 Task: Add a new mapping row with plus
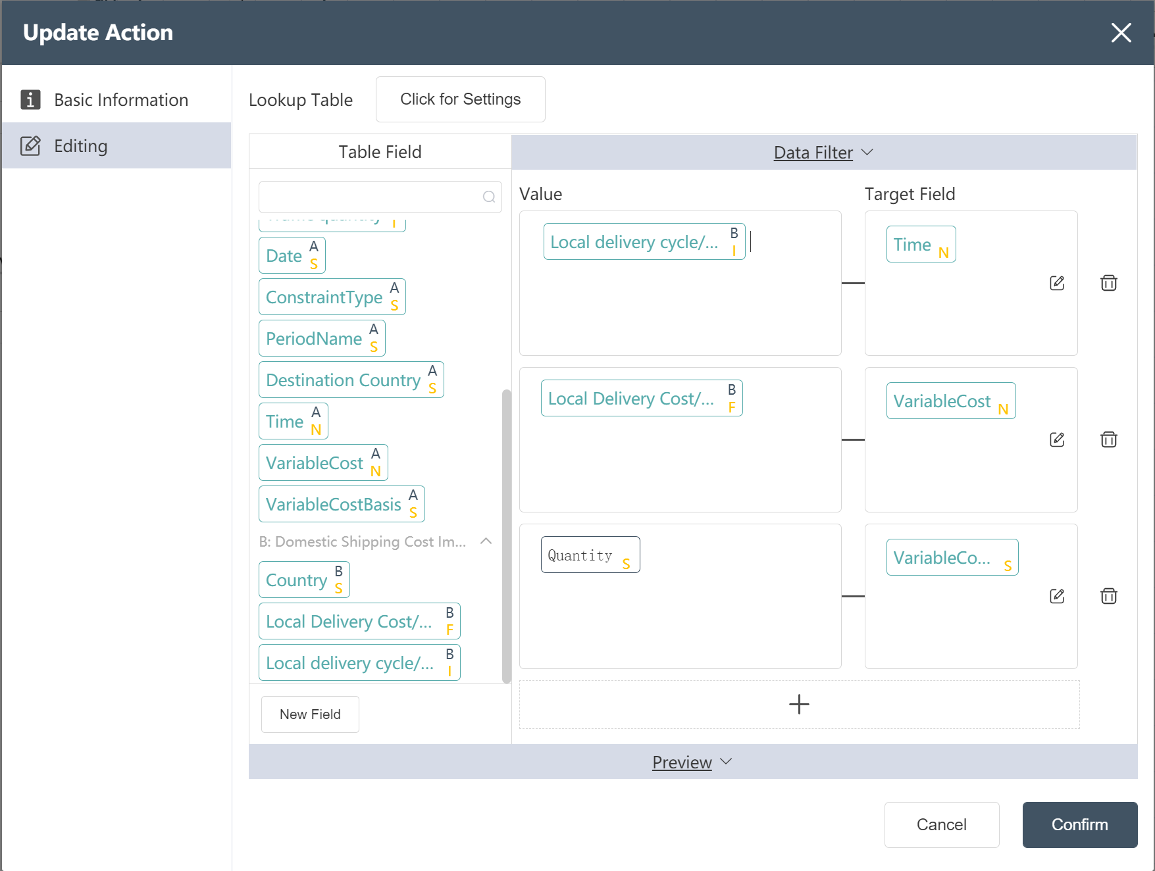[799, 705]
